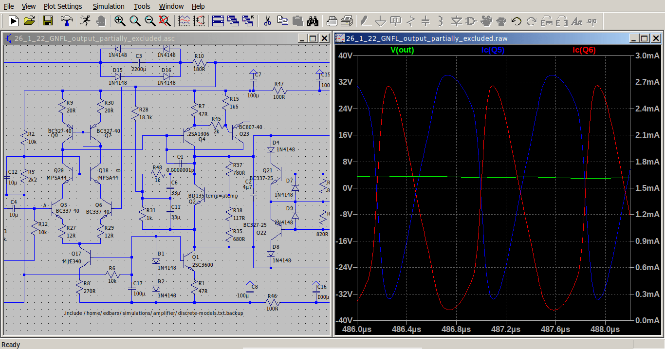The height and width of the screenshot is (349, 665).
Task: Click the Copy toolbar icon
Action: [x=282, y=20]
